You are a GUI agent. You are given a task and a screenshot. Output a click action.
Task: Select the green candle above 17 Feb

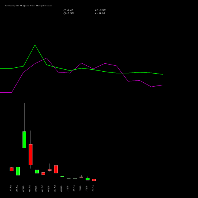pos(88,179)
